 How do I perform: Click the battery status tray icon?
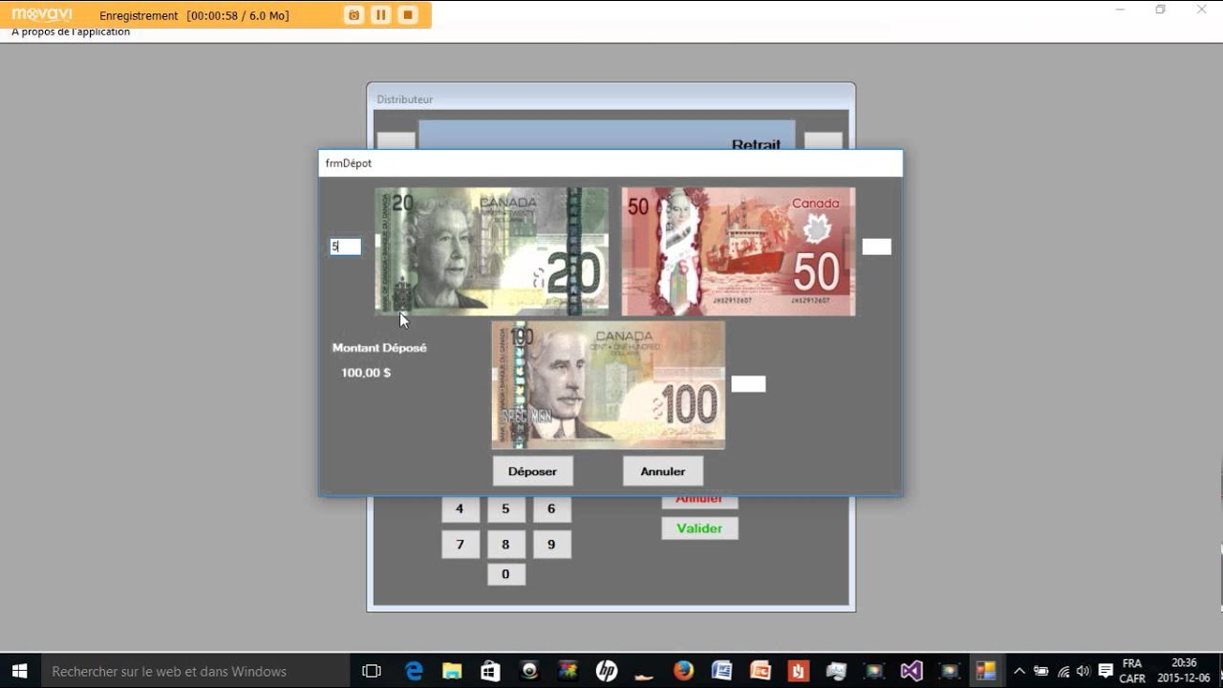(x=1041, y=671)
